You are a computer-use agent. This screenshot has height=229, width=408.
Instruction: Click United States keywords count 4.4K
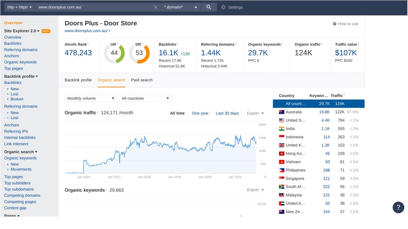(326, 120)
